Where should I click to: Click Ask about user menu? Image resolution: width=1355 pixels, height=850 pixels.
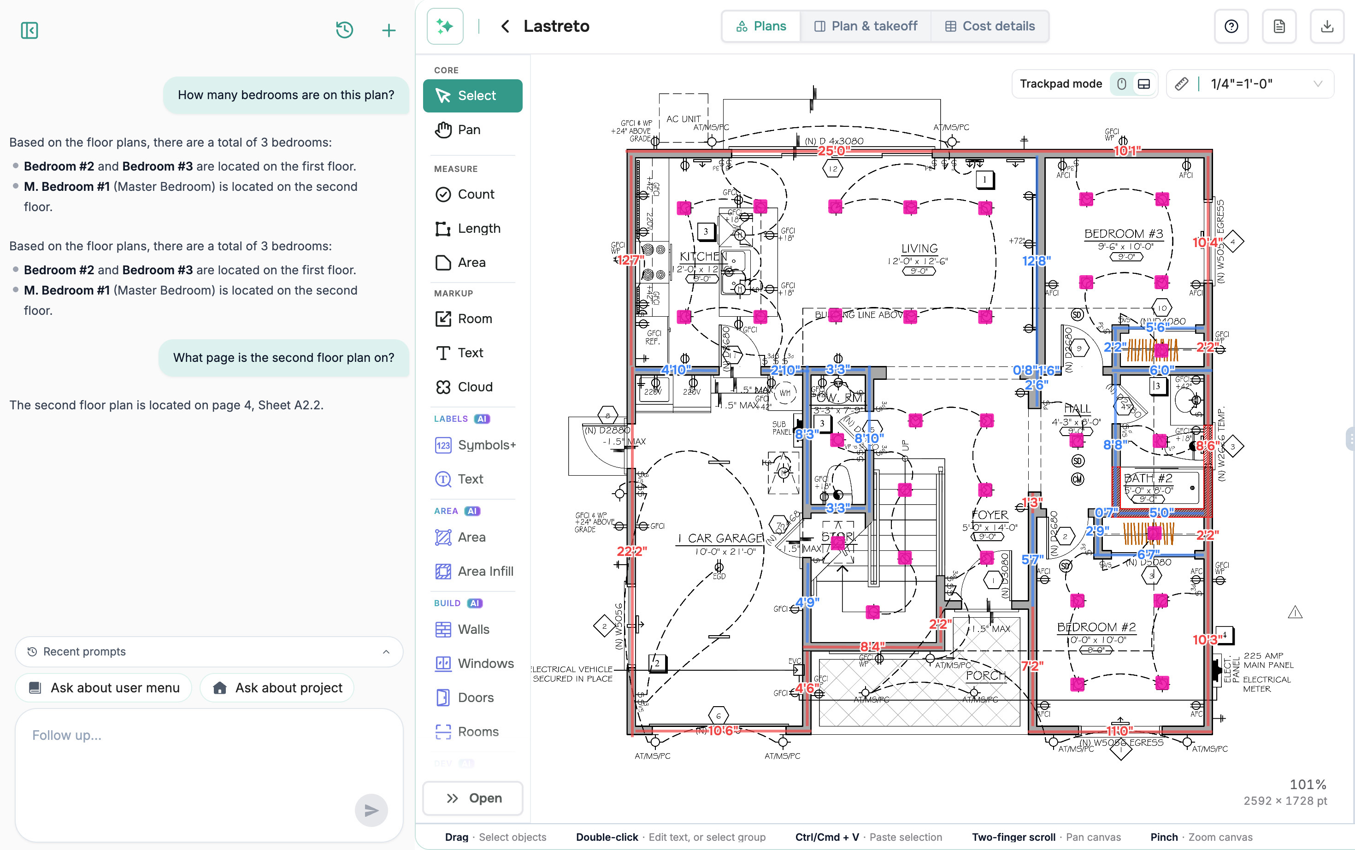tap(104, 688)
